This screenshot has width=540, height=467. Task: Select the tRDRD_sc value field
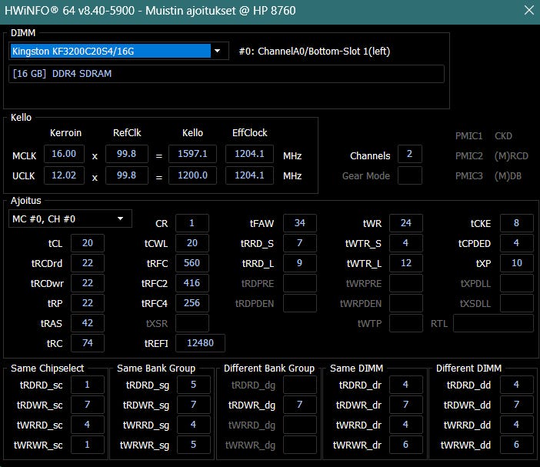click(88, 385)
